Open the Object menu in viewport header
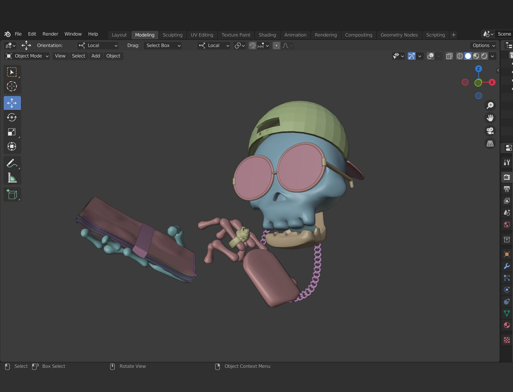 (113, 56)
